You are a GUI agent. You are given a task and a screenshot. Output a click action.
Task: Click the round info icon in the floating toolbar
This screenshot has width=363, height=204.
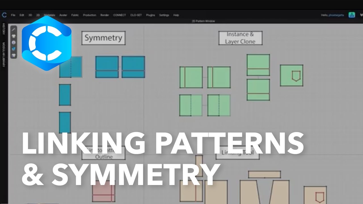coord(14,42)
